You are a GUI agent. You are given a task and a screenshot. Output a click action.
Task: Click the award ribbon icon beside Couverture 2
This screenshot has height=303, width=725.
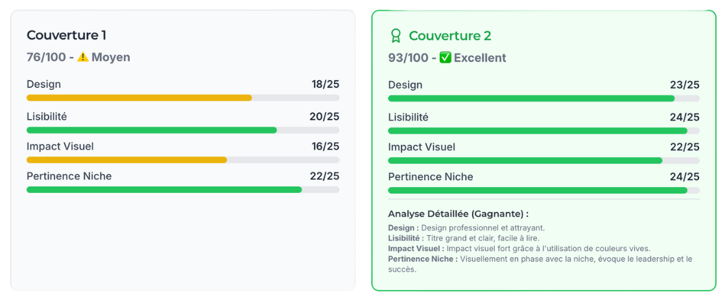(396, 36)
